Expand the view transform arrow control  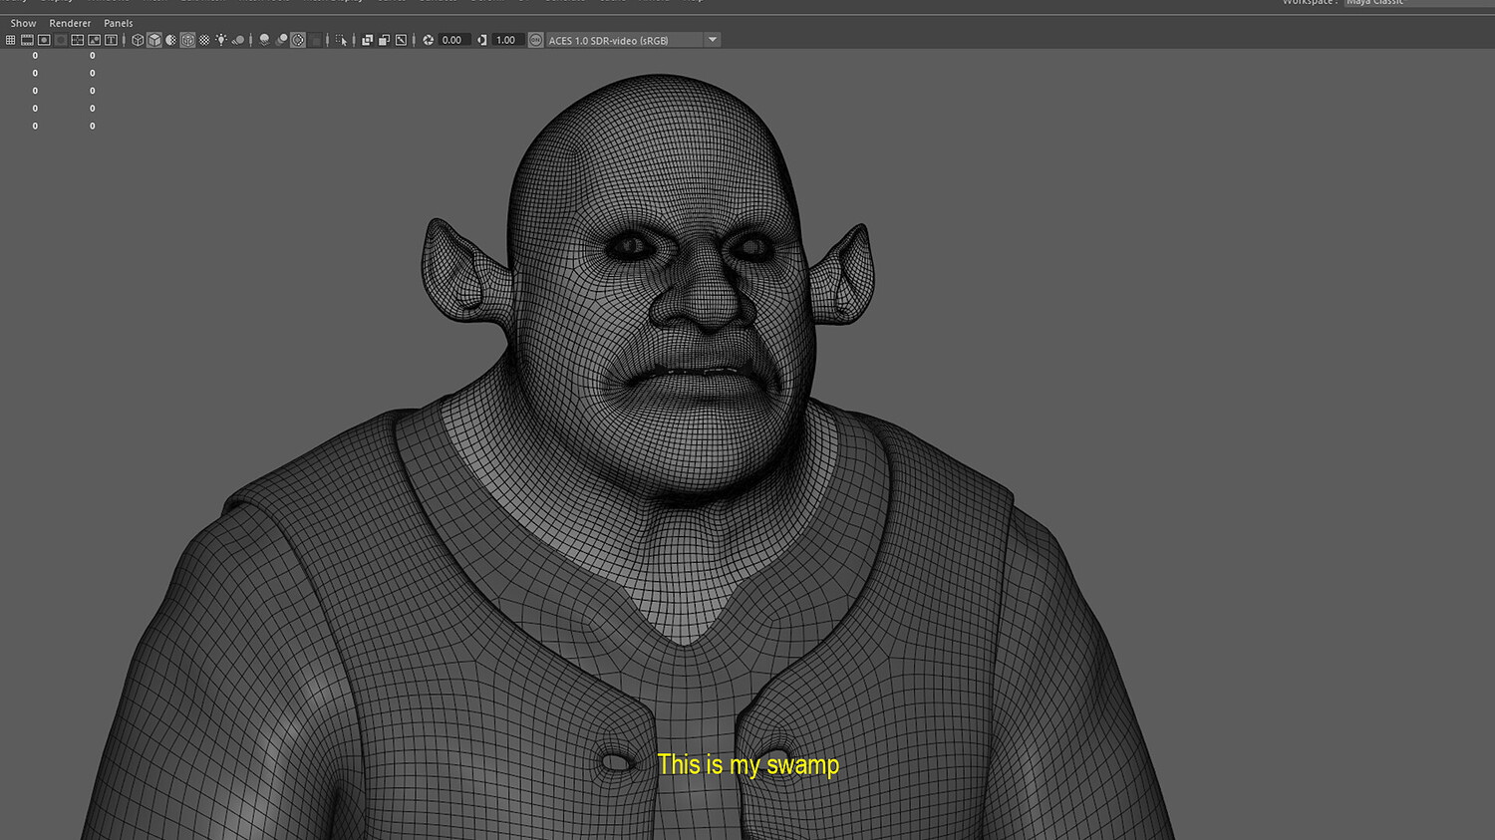point(712,39)
